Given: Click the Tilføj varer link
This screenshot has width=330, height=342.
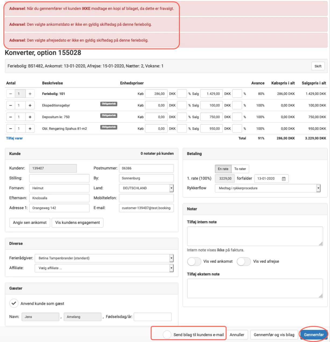Looking at the screenshot, I should click(15, 138).
